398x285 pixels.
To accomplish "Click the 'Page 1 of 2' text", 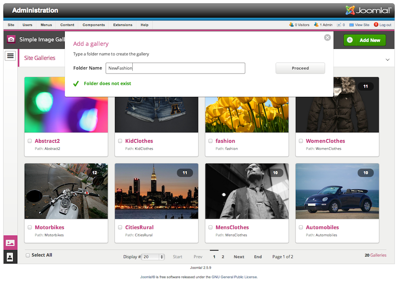I will click(x=283, y=257).
